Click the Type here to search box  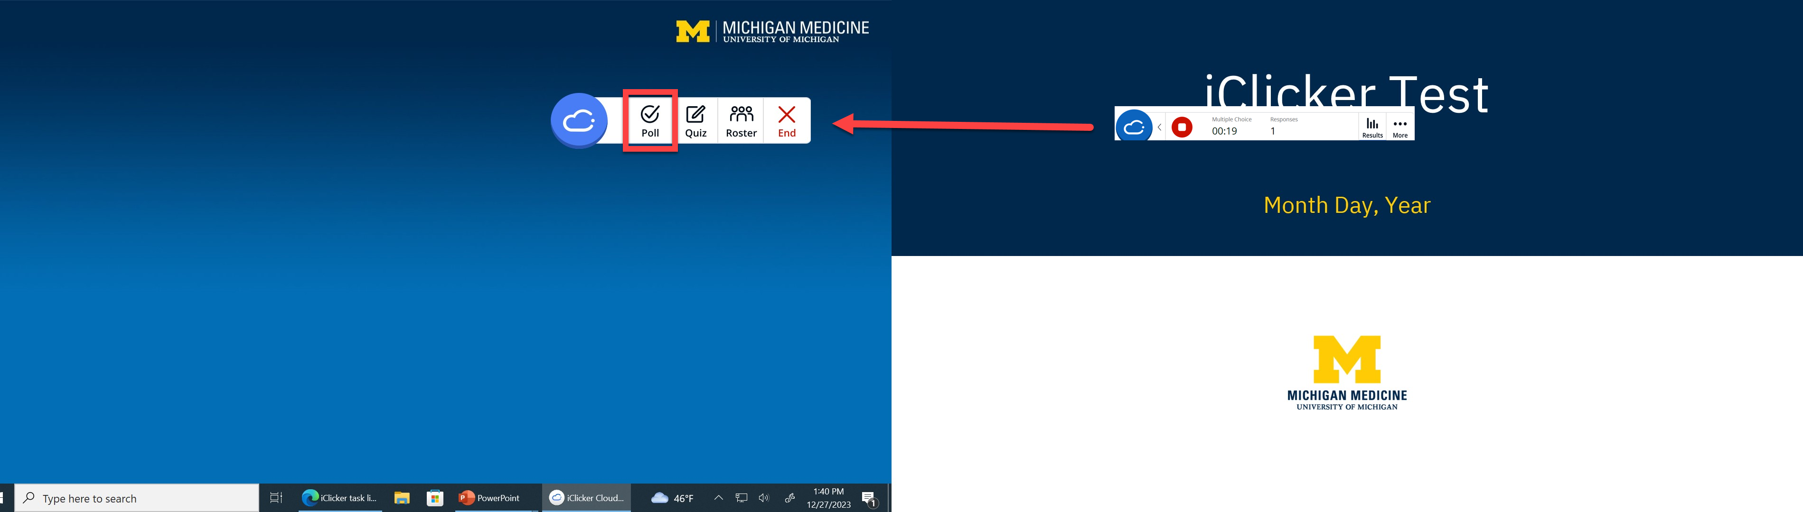pyautogui.click(x=137, y=497)
